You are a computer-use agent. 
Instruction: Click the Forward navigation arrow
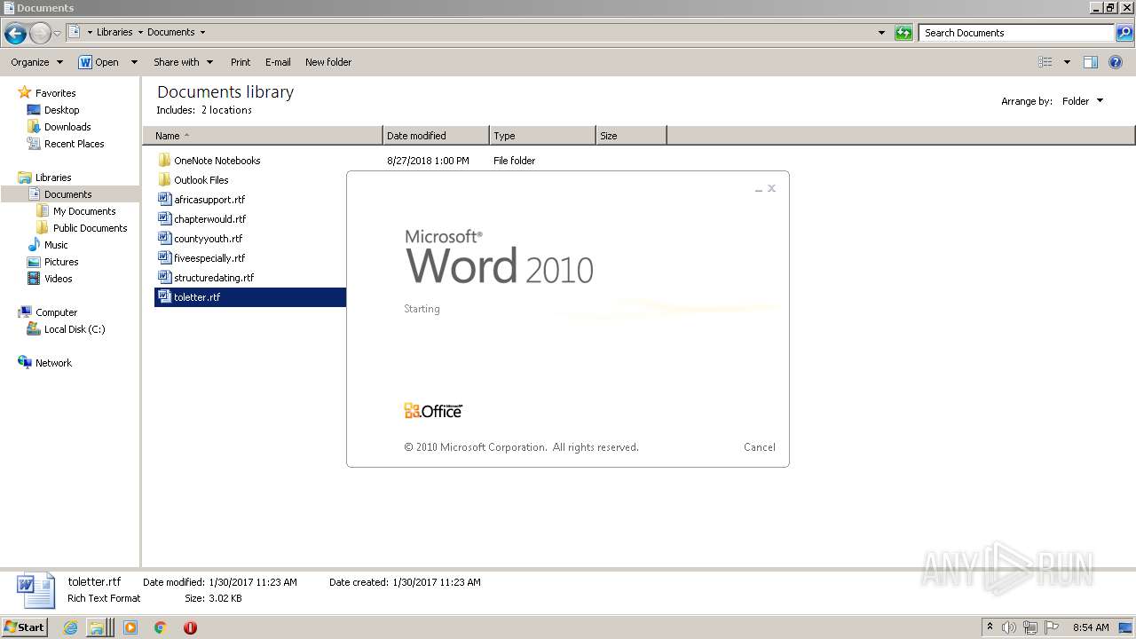40,34
